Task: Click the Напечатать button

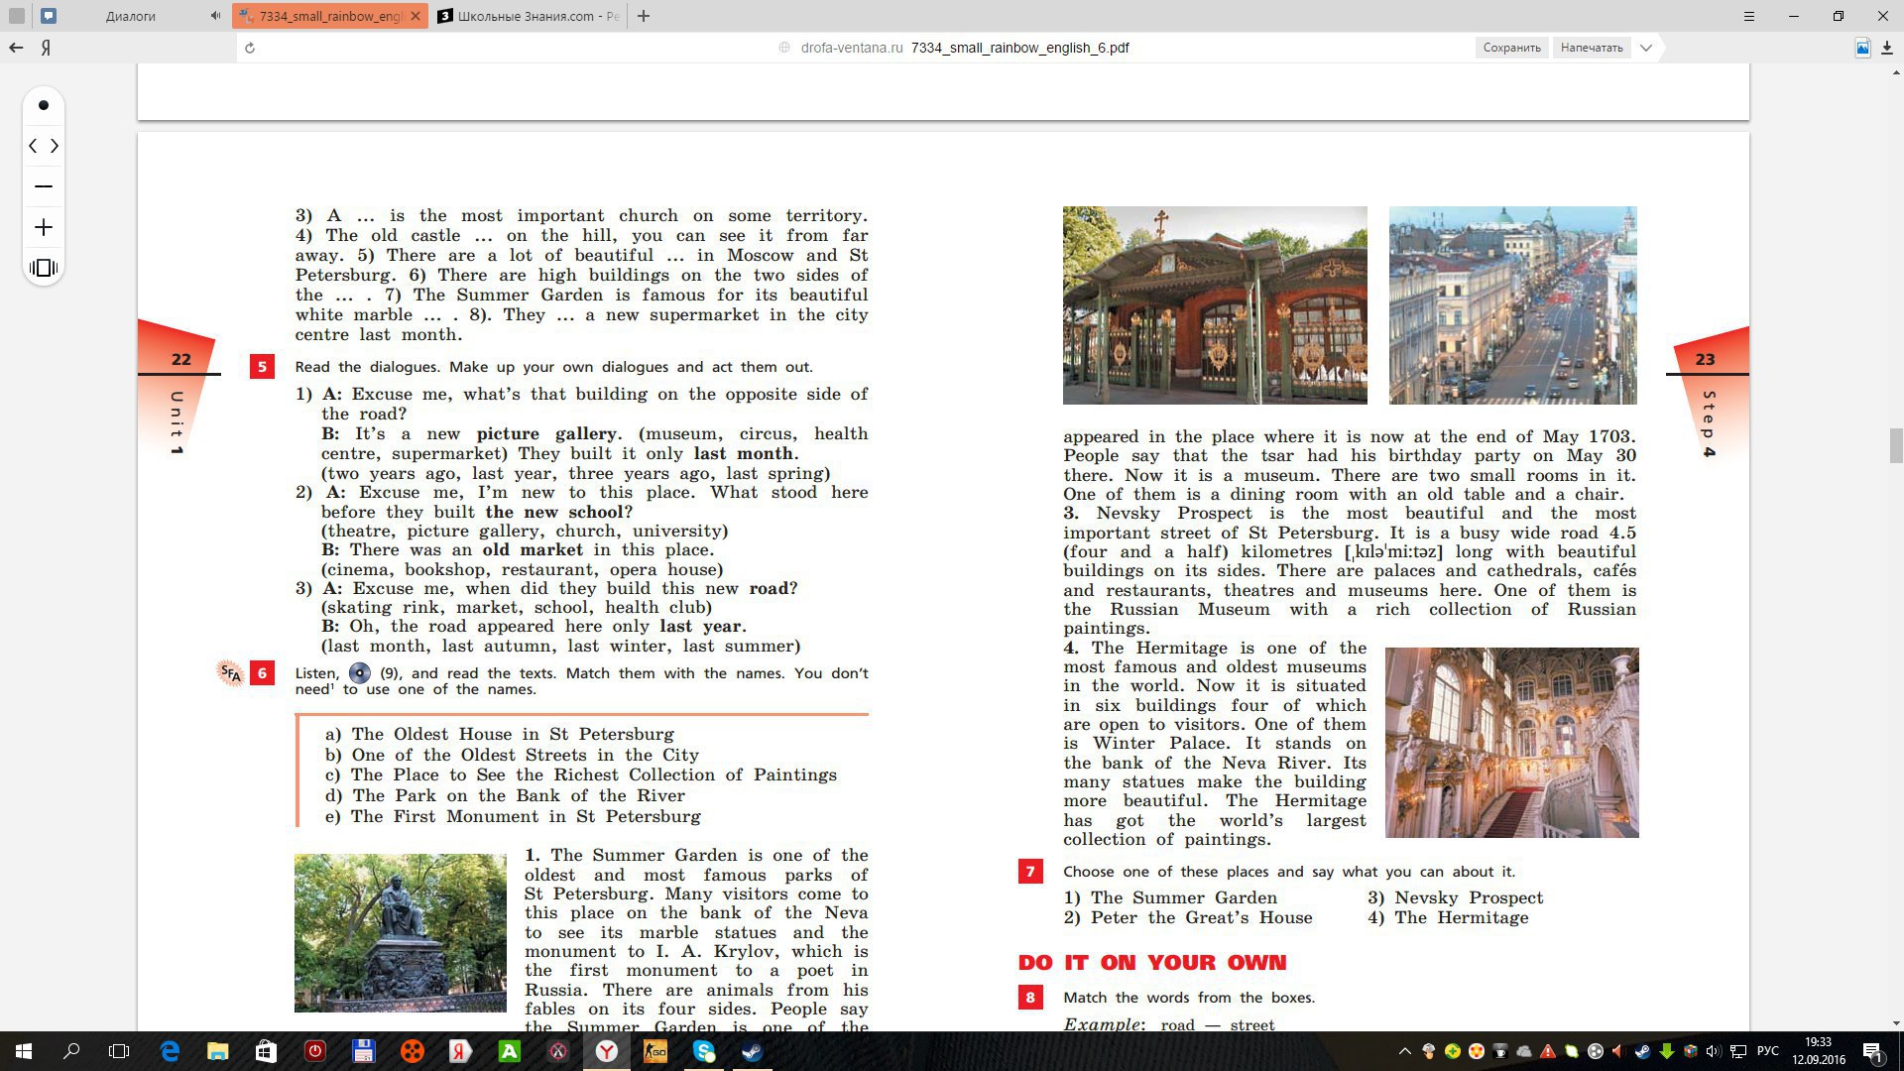Action: tap(1591, 48)
